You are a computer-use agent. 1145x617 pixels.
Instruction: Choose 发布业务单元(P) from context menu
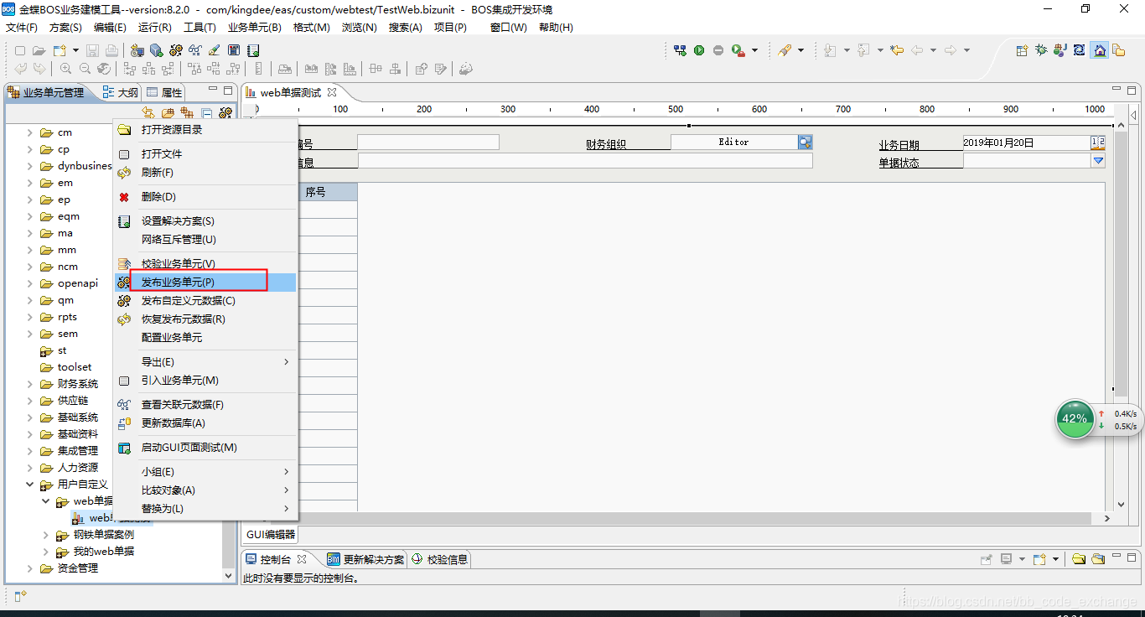(205, 283)
